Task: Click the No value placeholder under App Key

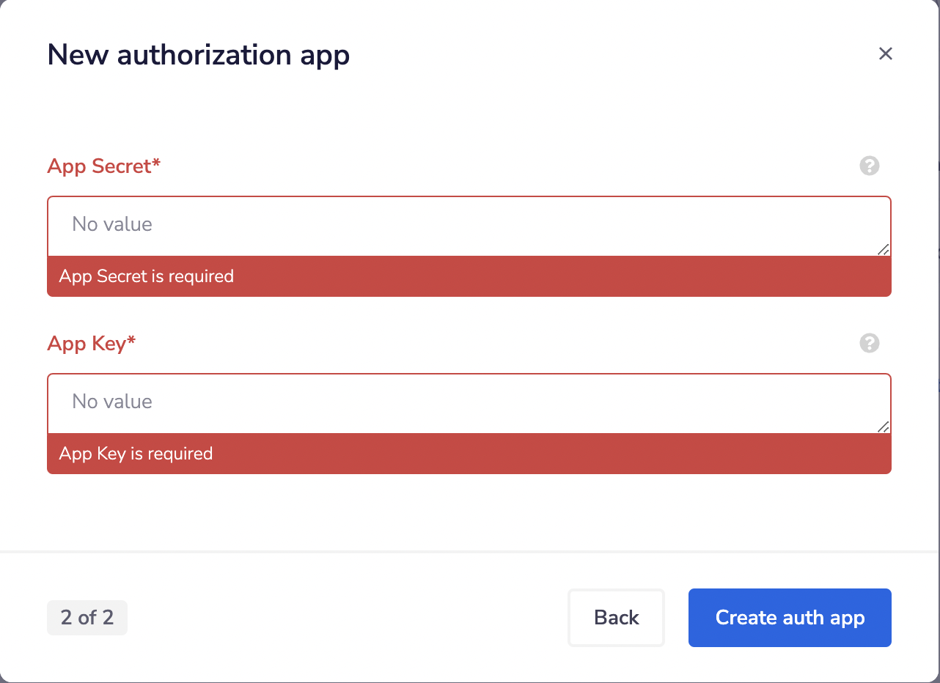Action: pyautogui.click(x=111, y=402)
